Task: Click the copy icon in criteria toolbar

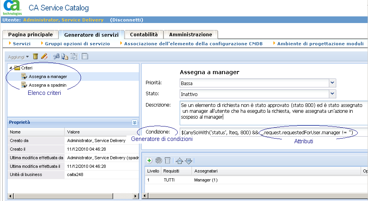Action: coord(65,57)
